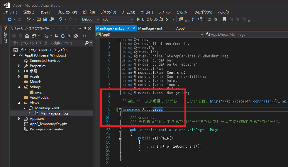
Task: Open the ヘルプ(H) menu
Action: tap(225, 12)
